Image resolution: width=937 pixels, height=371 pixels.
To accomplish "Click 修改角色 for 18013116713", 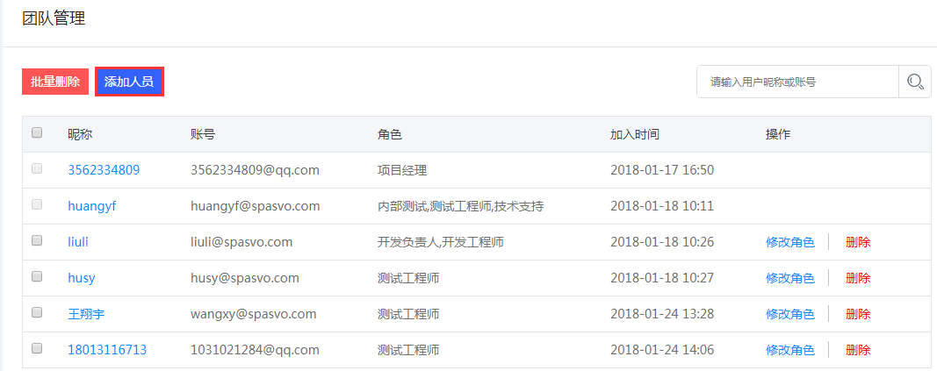I will click(789, 350).
